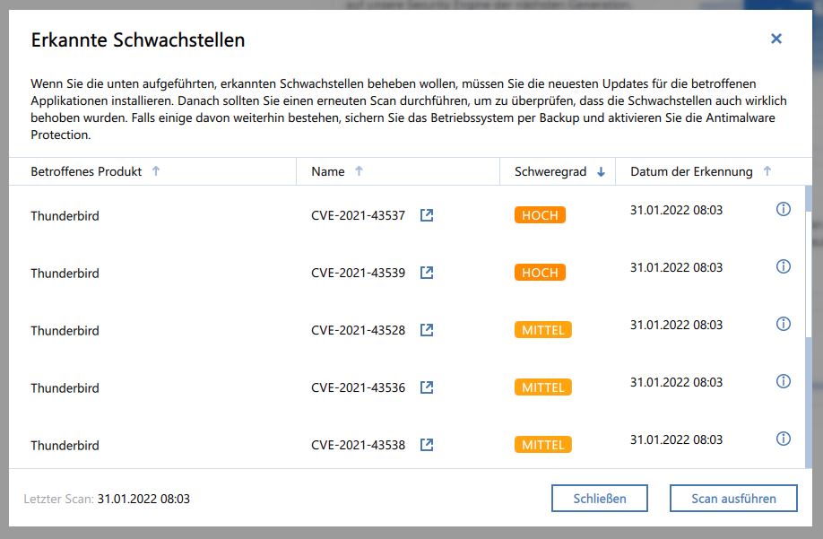Click the Scan ausführen button

coord(733,499)
